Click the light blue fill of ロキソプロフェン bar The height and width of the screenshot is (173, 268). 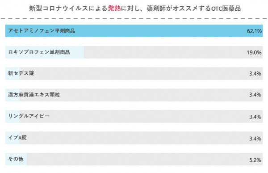44,52
